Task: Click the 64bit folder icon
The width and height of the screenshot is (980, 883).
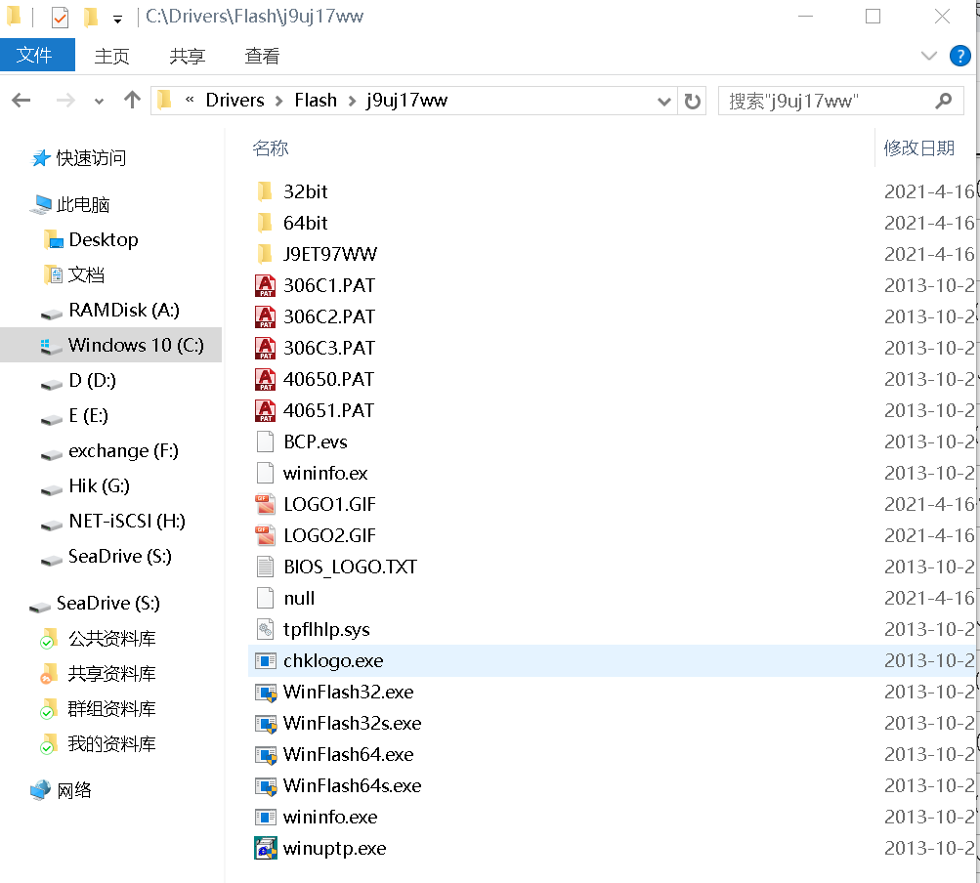Action: pyautogui.click(x=265, y=223)
